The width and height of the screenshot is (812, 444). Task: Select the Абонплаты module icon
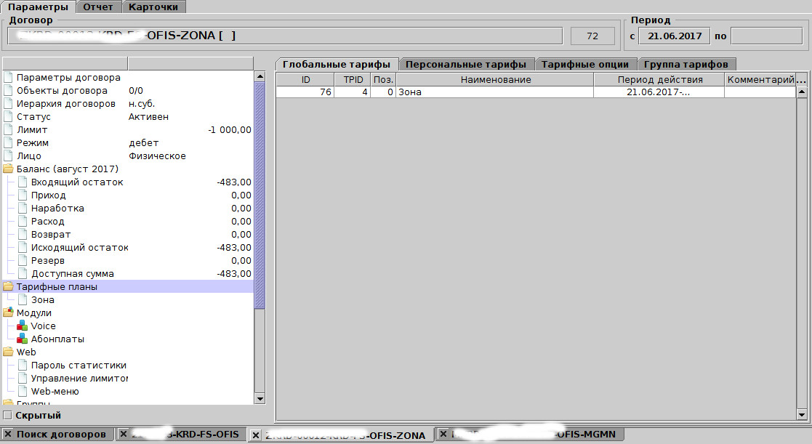coord(22,339)
